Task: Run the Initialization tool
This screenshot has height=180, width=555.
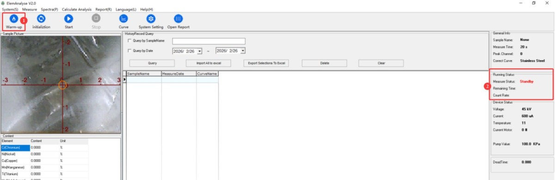Action: 41,22
